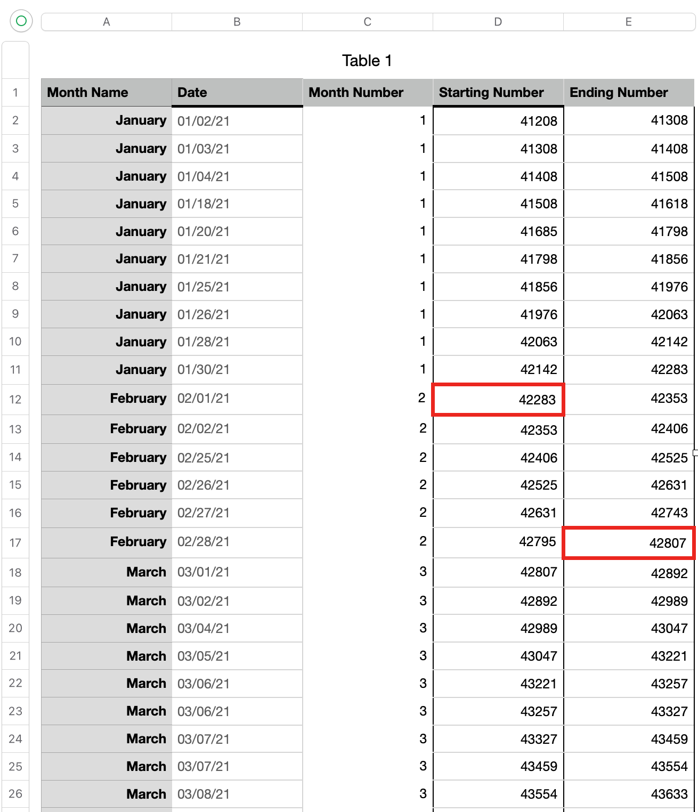Select column header C

click(367, 22)
